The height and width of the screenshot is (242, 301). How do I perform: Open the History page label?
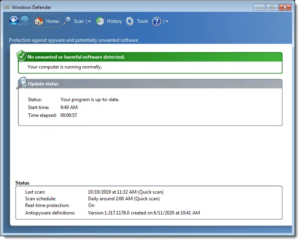[114, 21]
